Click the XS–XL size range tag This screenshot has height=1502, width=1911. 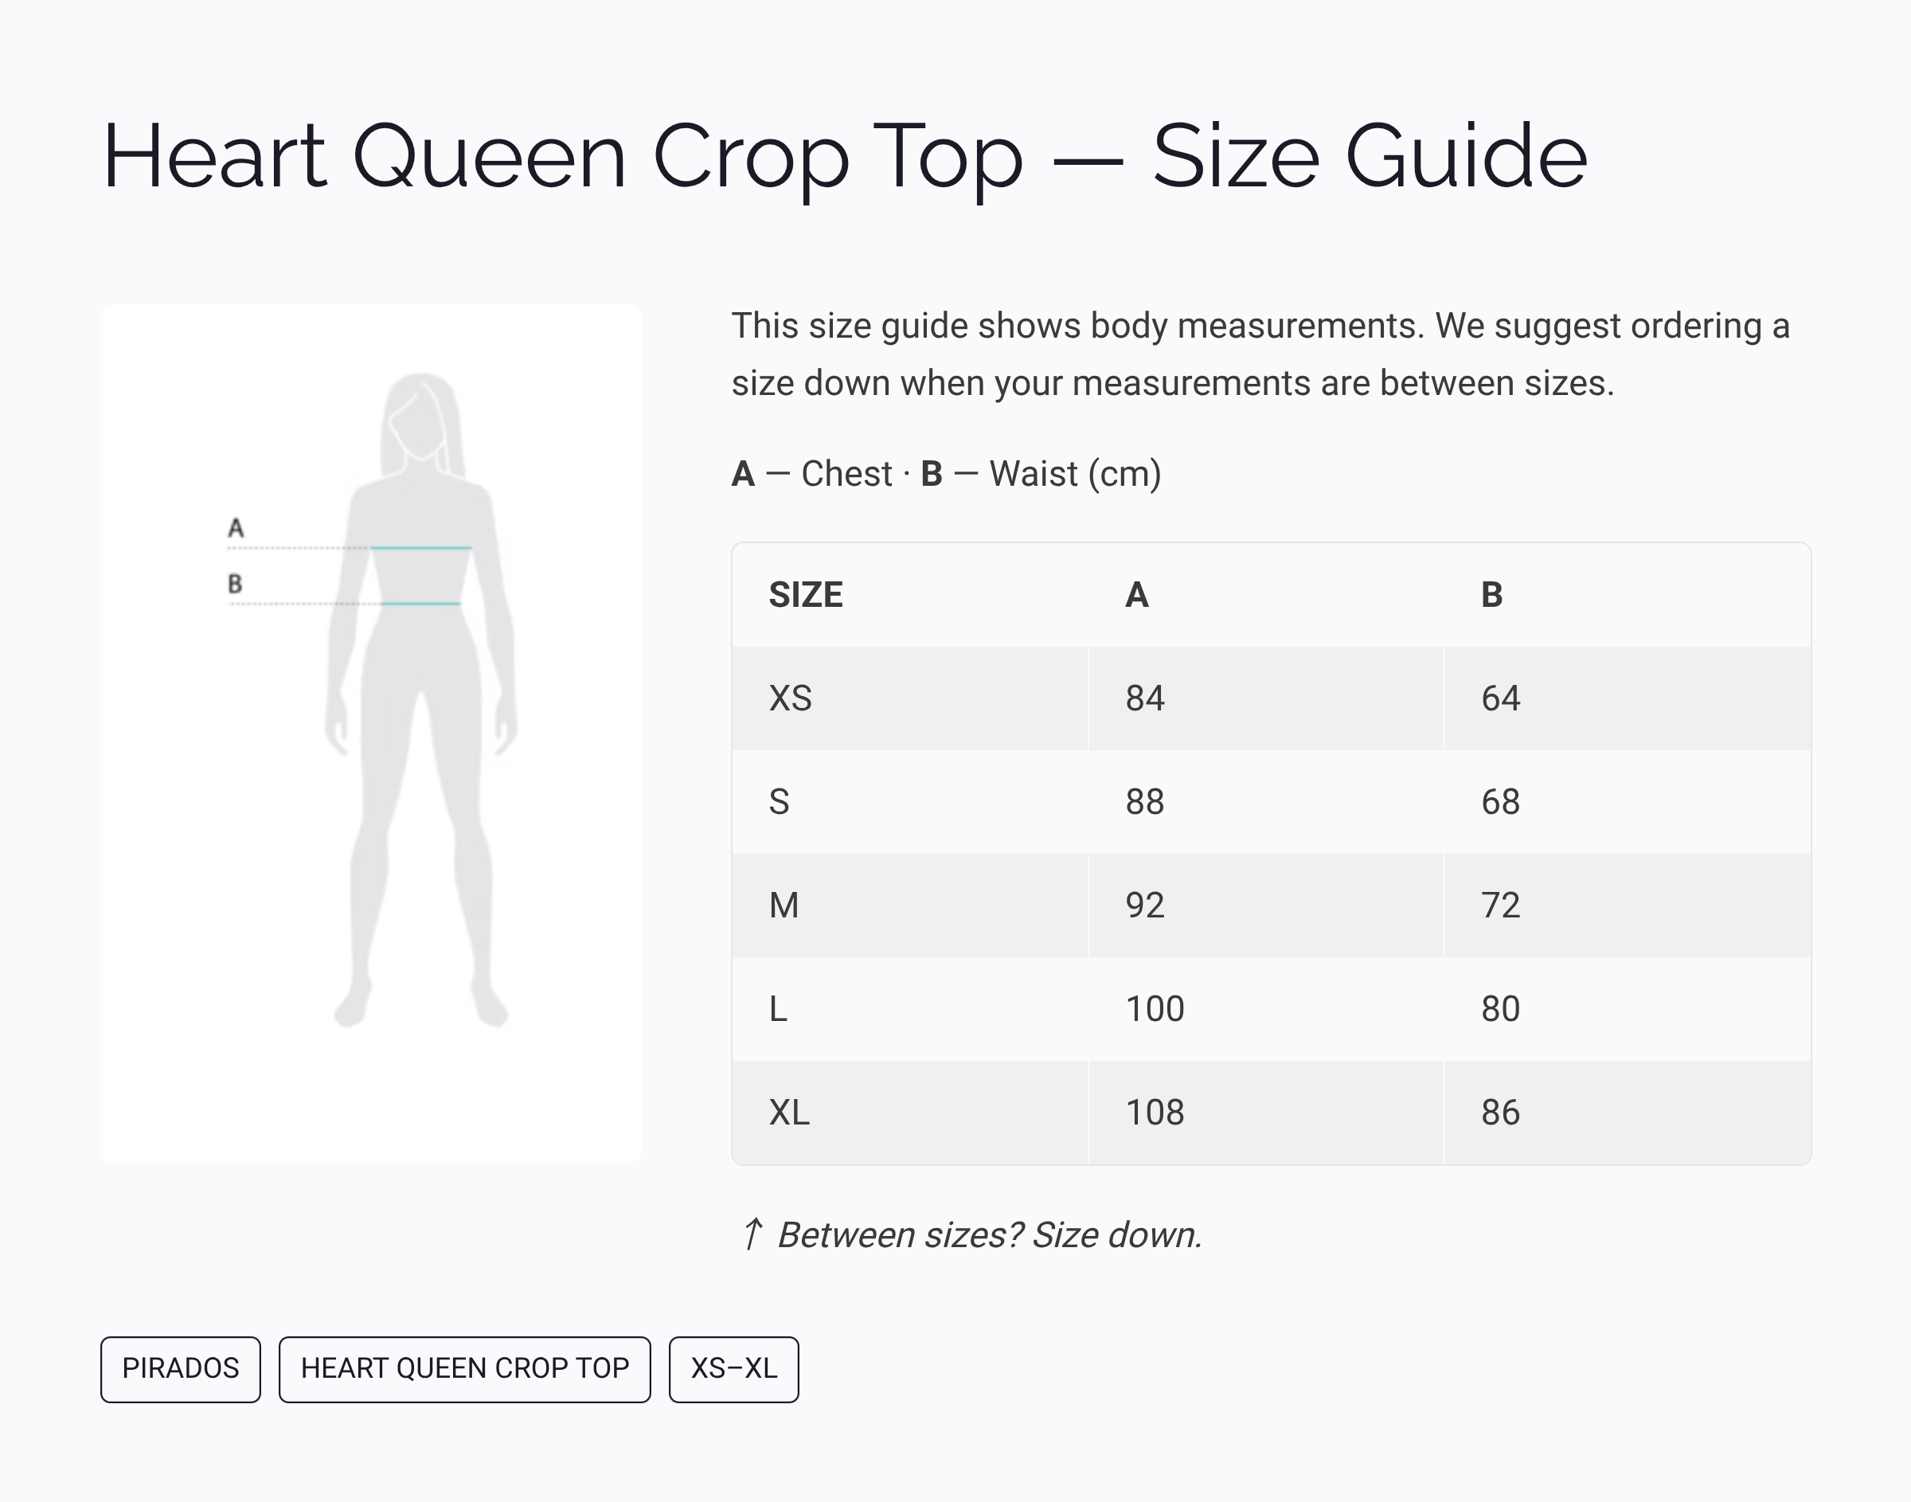click(733, 1369)
